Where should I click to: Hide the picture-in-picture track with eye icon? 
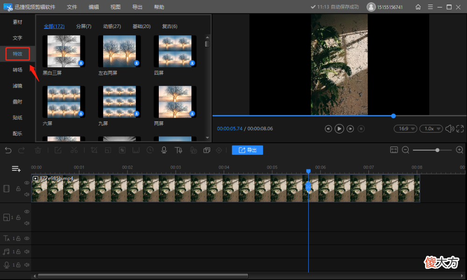tap(27, 211)
